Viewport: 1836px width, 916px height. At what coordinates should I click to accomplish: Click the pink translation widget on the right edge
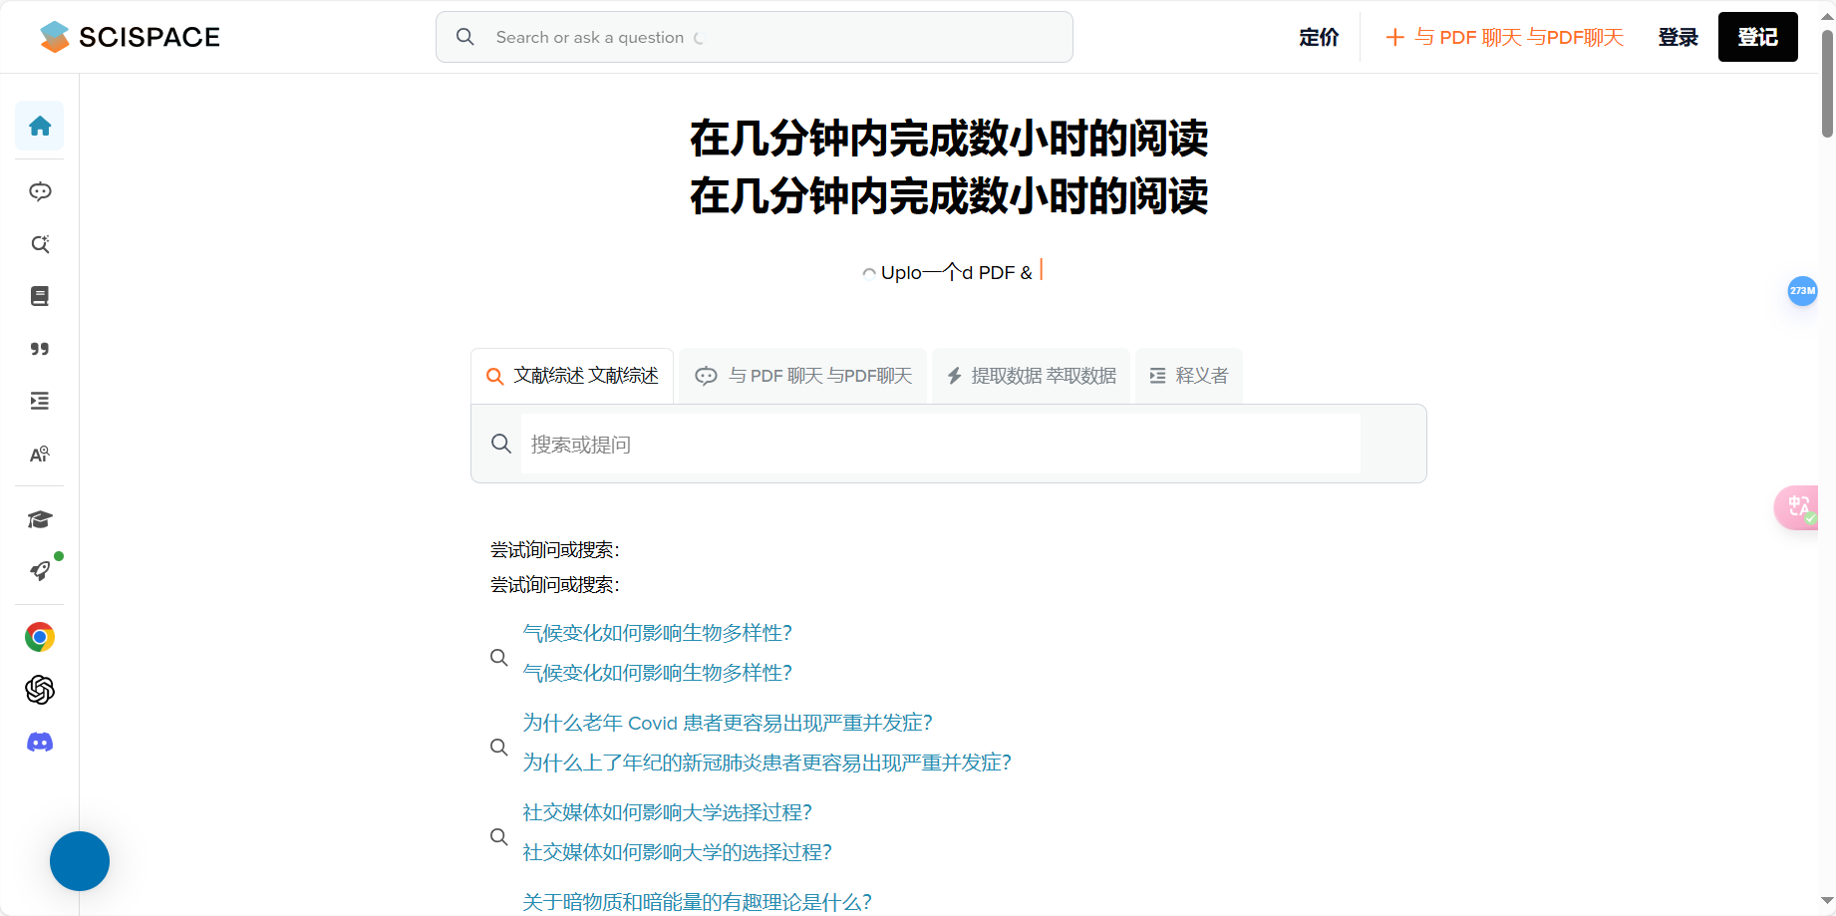[1798, 507]
